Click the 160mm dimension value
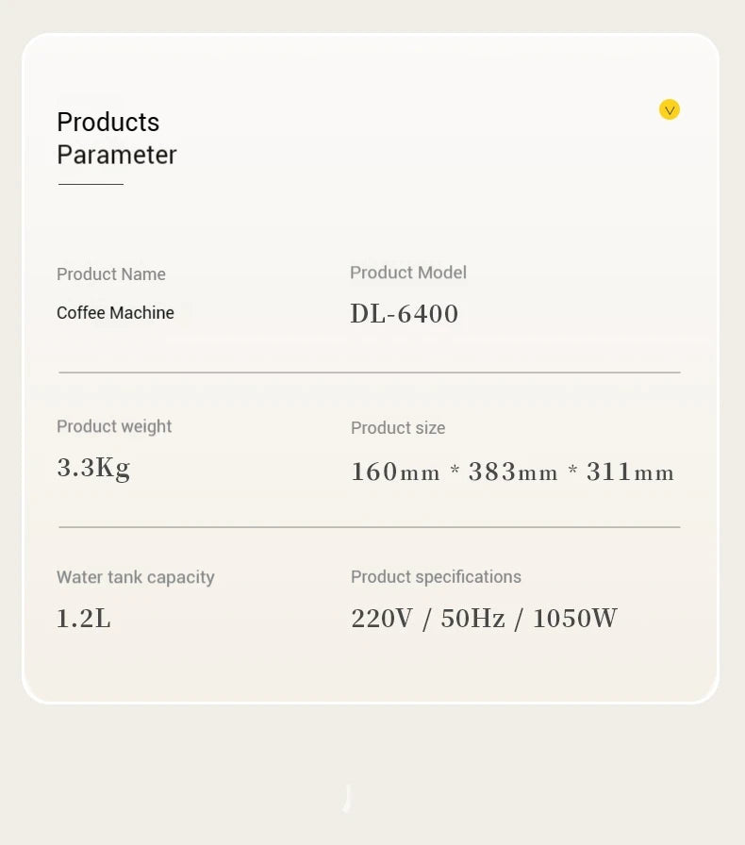 (x=396, y=472)
